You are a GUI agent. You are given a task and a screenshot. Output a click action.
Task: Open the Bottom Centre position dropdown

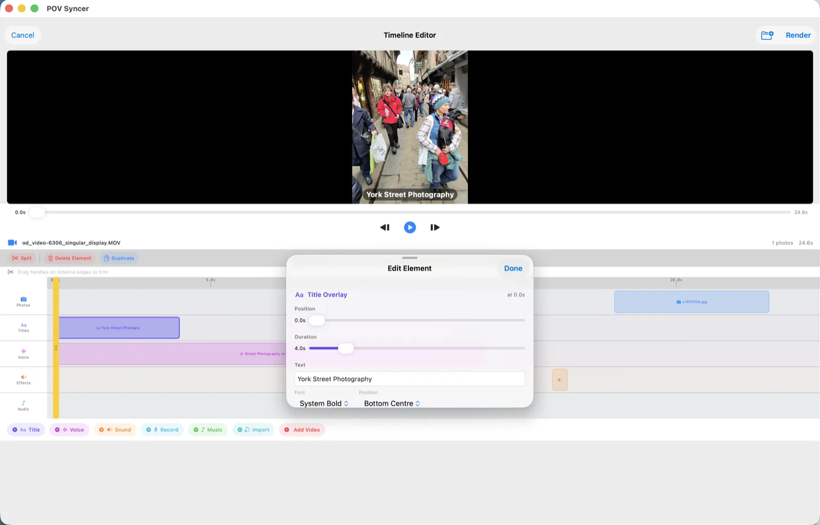392,404
